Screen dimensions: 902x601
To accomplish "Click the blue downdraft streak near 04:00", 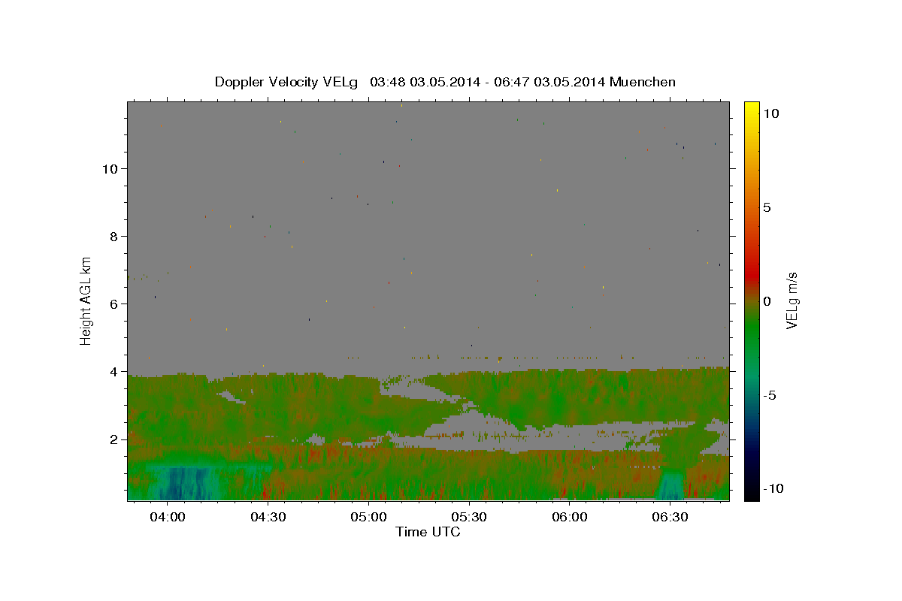I will coord(179,483).
